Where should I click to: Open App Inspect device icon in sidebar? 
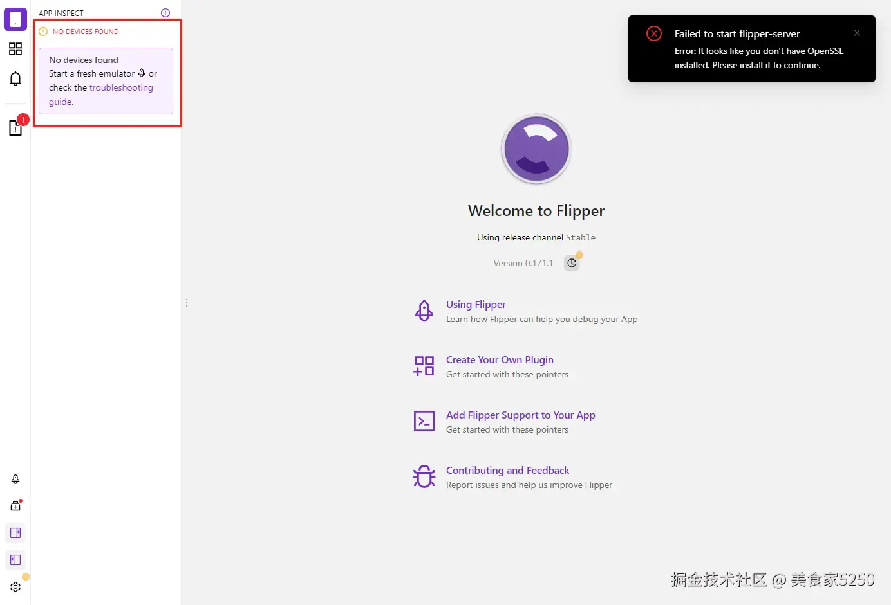(x=15, y=19)
